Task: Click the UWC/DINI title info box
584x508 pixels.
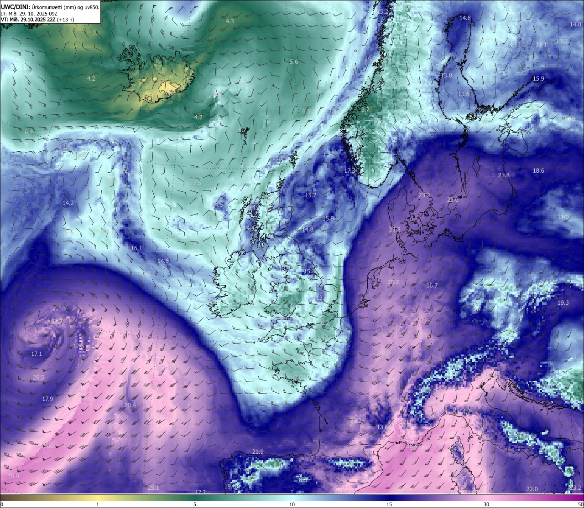Action: click(x=50, y=12)
